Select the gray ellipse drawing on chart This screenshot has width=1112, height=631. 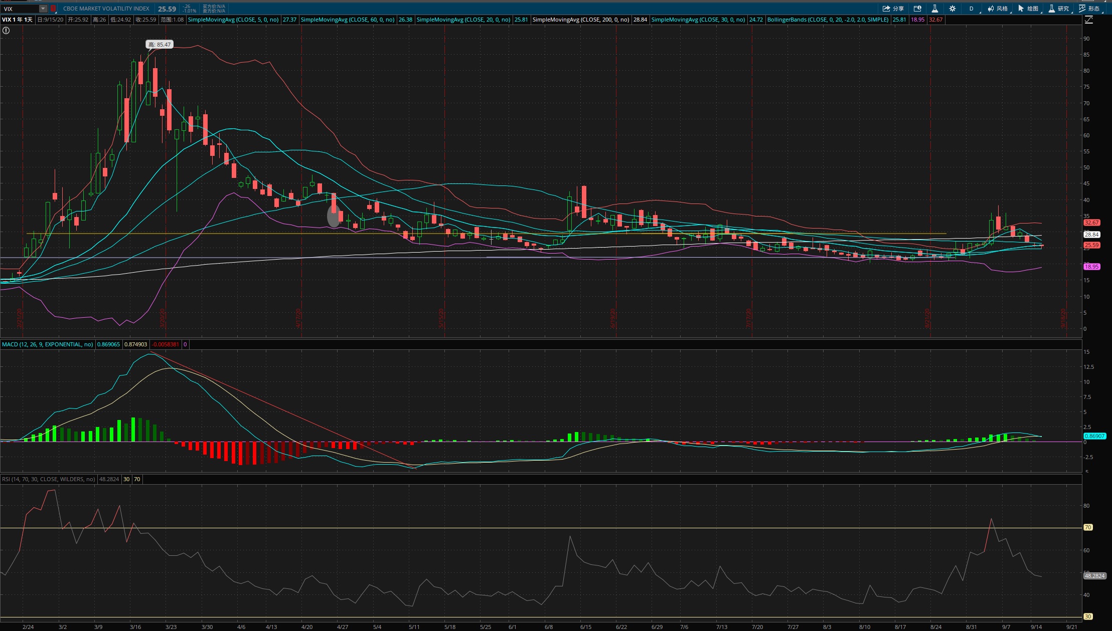pos(334,217)
